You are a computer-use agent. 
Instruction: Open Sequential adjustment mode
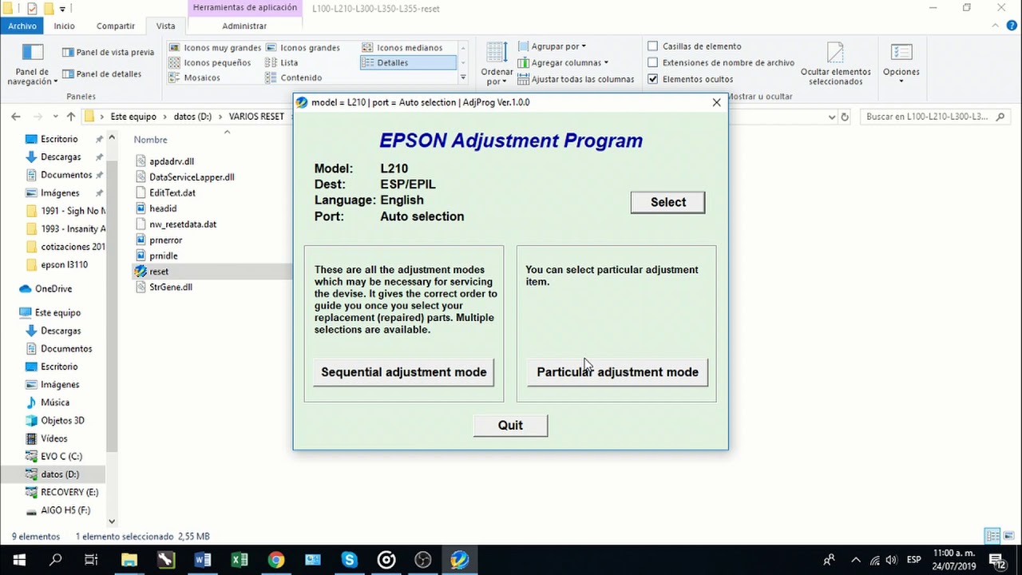pos(403,372)
